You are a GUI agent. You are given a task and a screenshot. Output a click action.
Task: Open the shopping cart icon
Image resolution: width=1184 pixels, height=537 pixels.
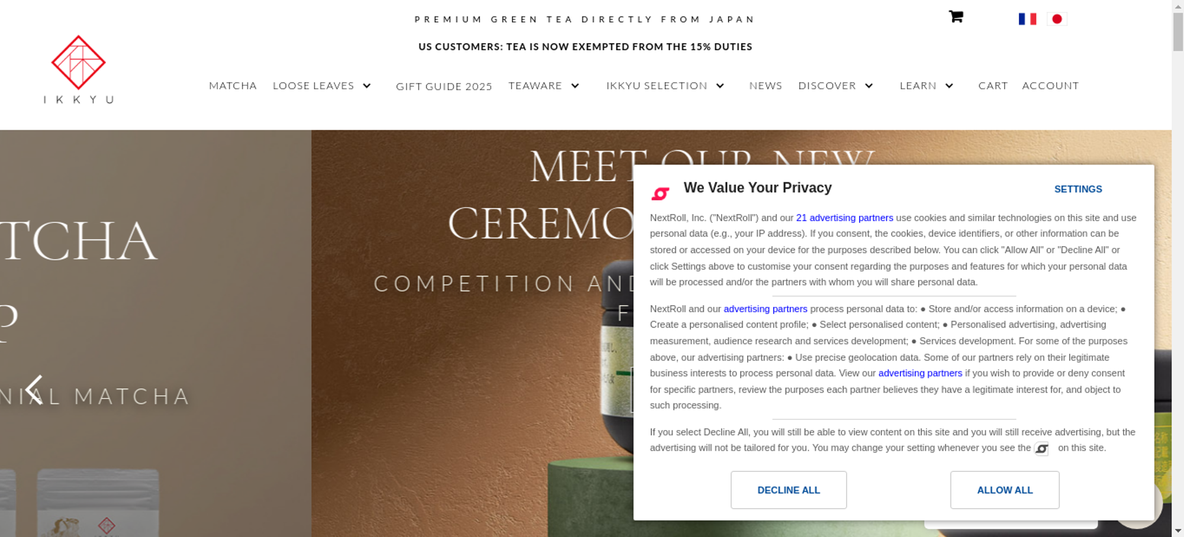(x=955, y=17)
